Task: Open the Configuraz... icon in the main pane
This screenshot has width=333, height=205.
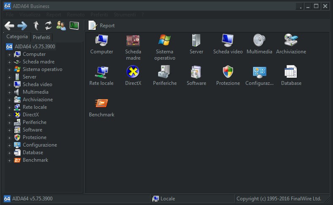Action: coord(260,72)
